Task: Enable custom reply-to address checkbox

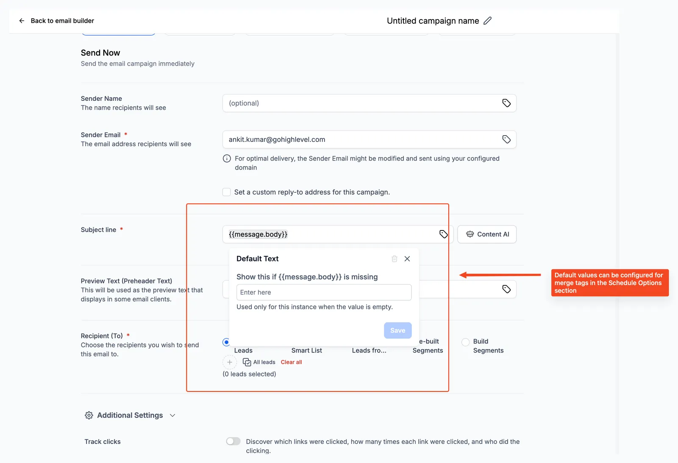Action: (x=227, y=192)
